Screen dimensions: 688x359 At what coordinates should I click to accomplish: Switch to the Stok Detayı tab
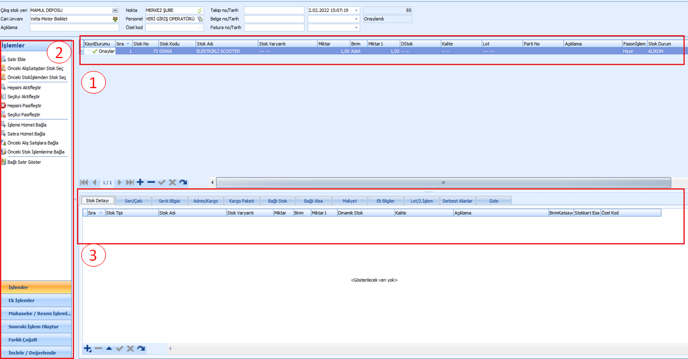tap(97, 201)
